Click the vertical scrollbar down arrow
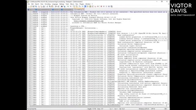The image size is (196, 110). point(168,104)
